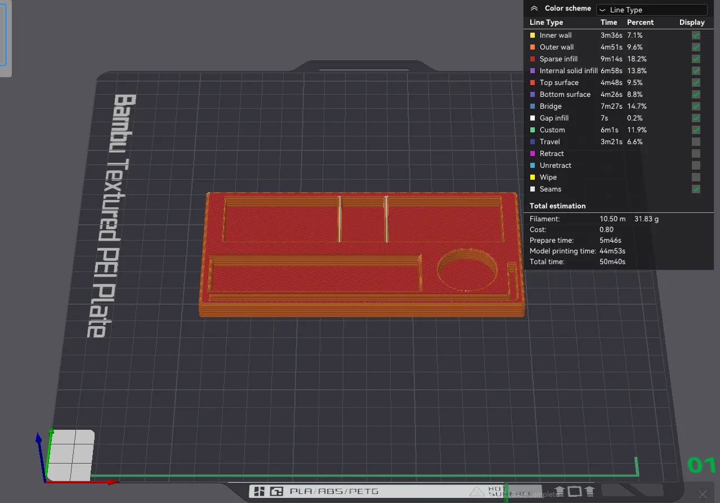Click the Bottom surface color swatch
720x503 pixels.
pyautogui.click(x=533, y=95)
